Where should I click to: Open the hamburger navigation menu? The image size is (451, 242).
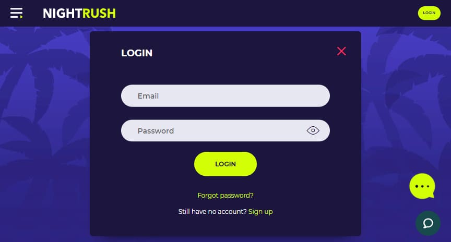pos(16,13)
